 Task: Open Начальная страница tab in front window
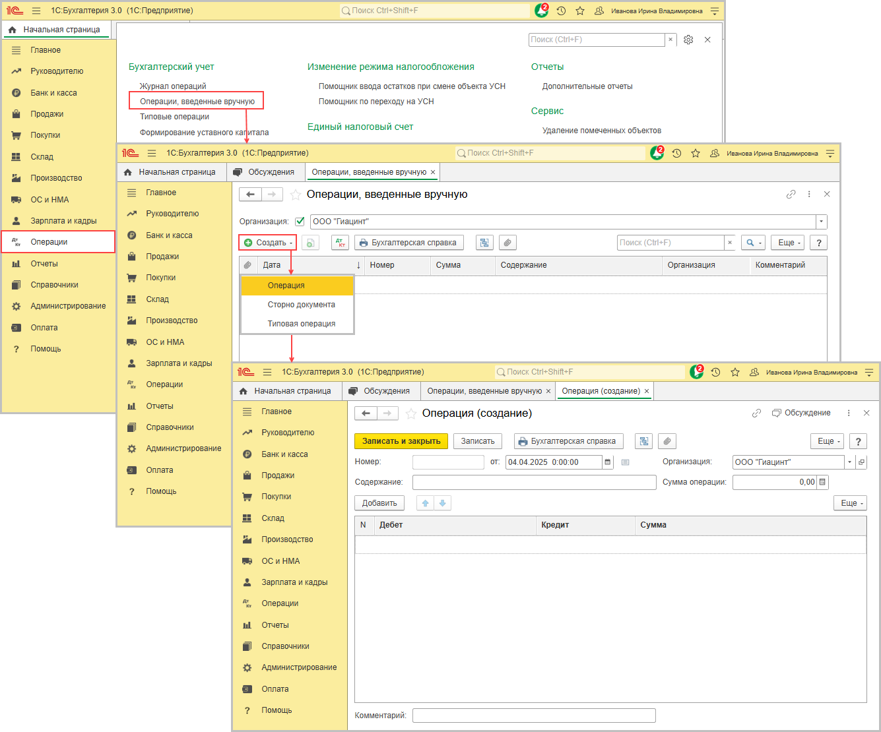click(288, 391)
